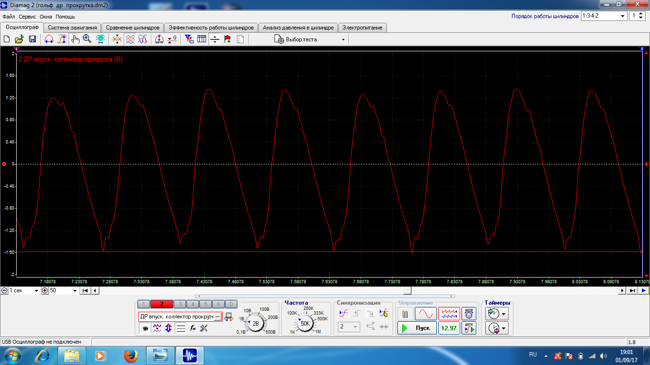Switch to the Сравнение цилиндров tab
This screenshot has height=365, width=650.
tap(133, 28)
